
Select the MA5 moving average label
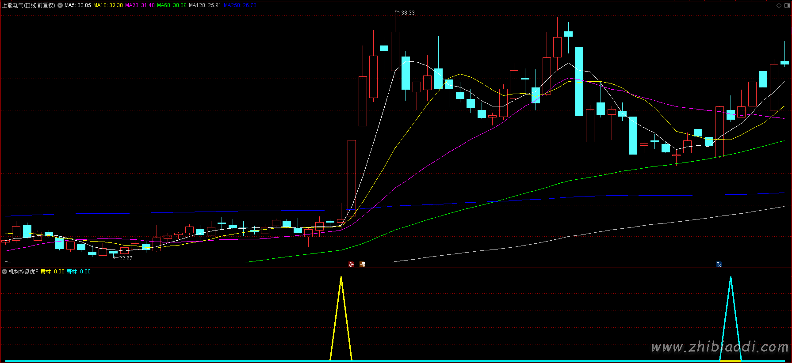pyautogui.click(x=78, y=5)
